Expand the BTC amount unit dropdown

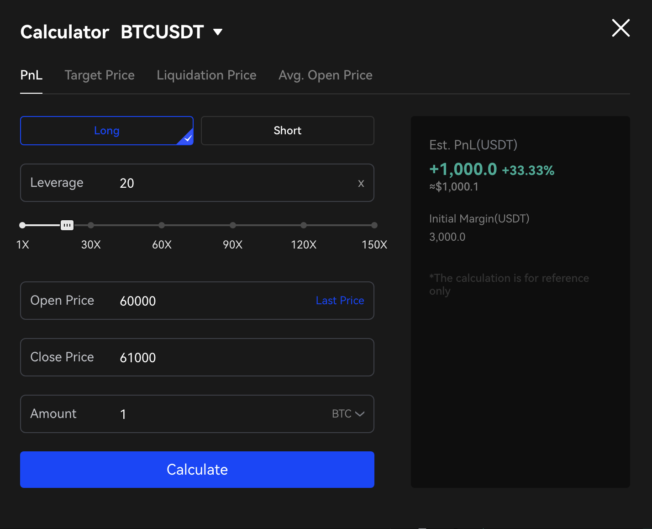click(x=348, y=414)
